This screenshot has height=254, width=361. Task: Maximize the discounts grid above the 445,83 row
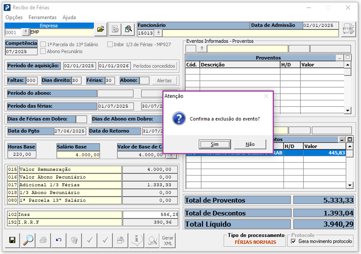[x=350, y=139]
